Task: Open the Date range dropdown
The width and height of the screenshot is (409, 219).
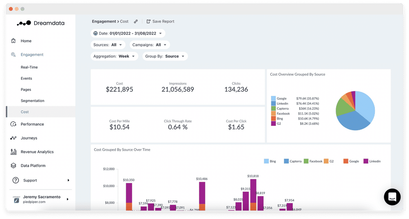Action: [x=128, y=33]
